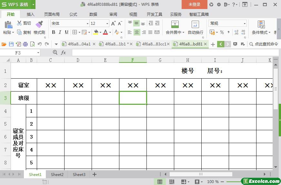Add a new document tab with the plus icon
This screenshot has width=281, height=185.
pyautogui.click(x=213, y=44)
